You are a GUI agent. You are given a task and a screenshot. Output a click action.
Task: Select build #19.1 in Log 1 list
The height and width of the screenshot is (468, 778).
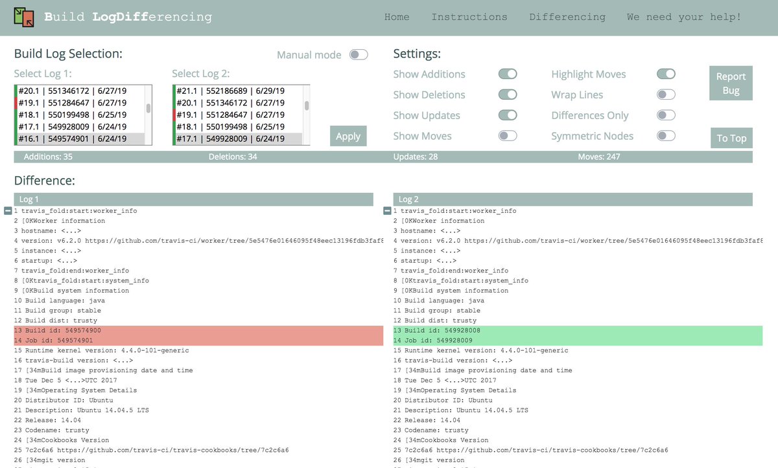[x=80, y=102]
